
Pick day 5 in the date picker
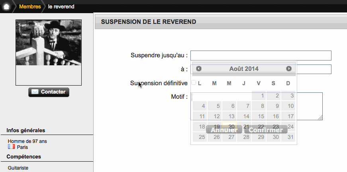pyautogui.click(x=214, y=106)
